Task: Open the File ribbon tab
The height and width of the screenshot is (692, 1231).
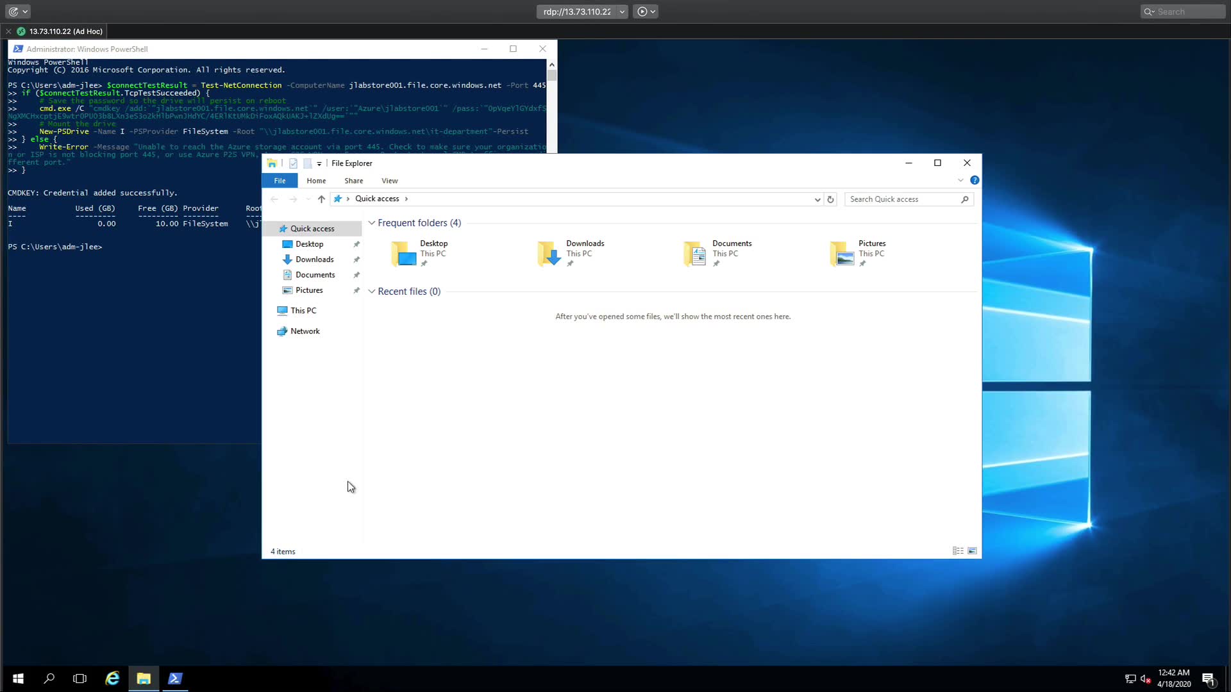Action: point(280,181)
